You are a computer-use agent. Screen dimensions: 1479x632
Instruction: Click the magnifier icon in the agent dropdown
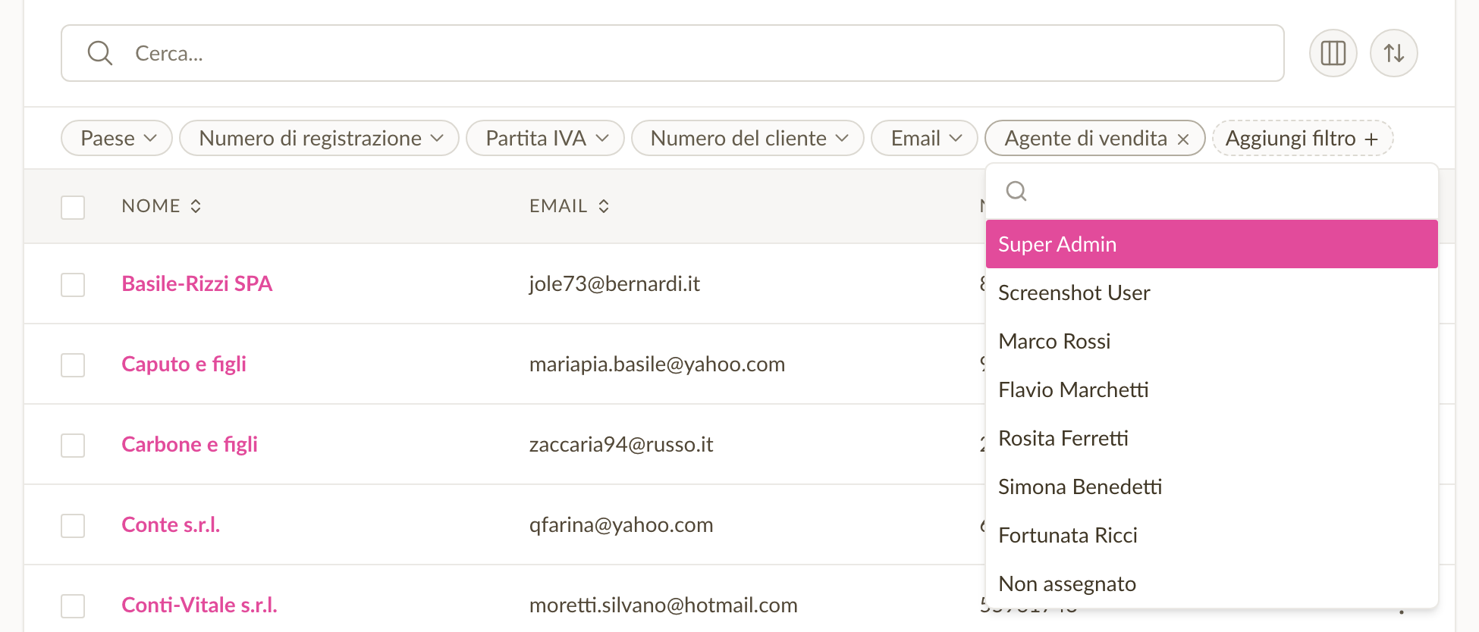(1016, 191)
